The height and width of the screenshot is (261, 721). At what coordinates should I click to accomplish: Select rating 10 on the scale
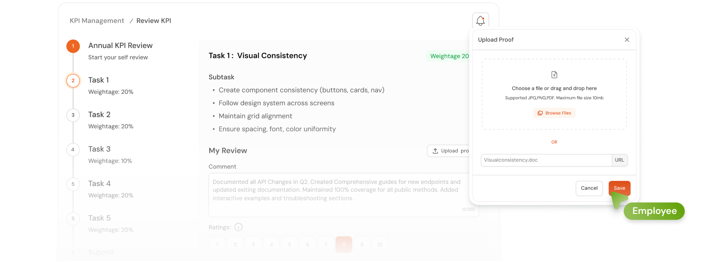pyautogui.click(x=380, y=244)
